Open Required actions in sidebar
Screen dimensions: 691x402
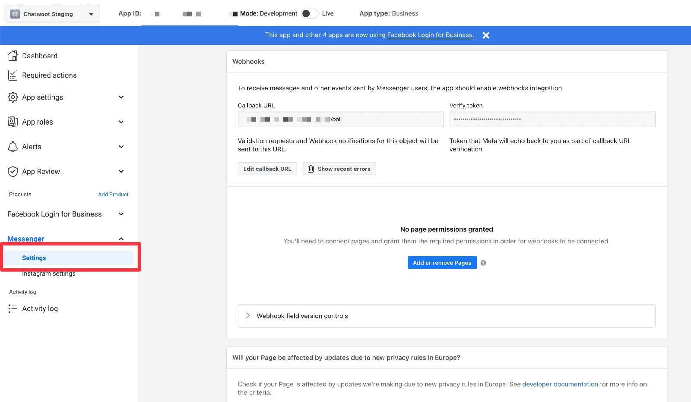[49, 75]
